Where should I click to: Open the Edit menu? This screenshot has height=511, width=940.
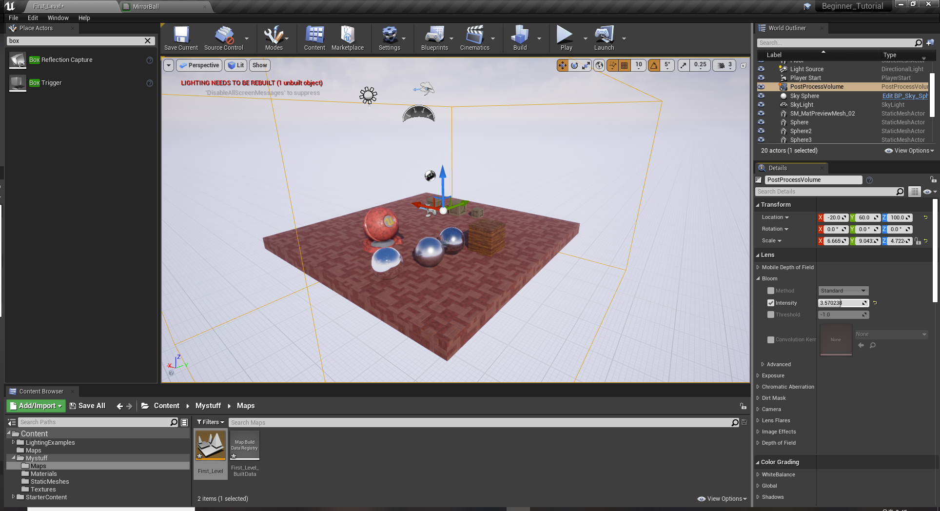(x=33, y=18)
